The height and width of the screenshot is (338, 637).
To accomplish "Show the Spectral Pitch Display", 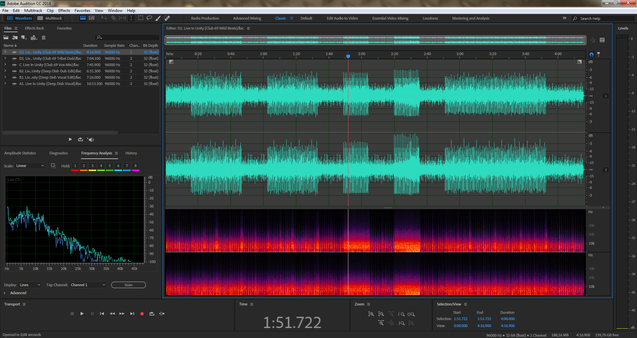I will (92, 18).
